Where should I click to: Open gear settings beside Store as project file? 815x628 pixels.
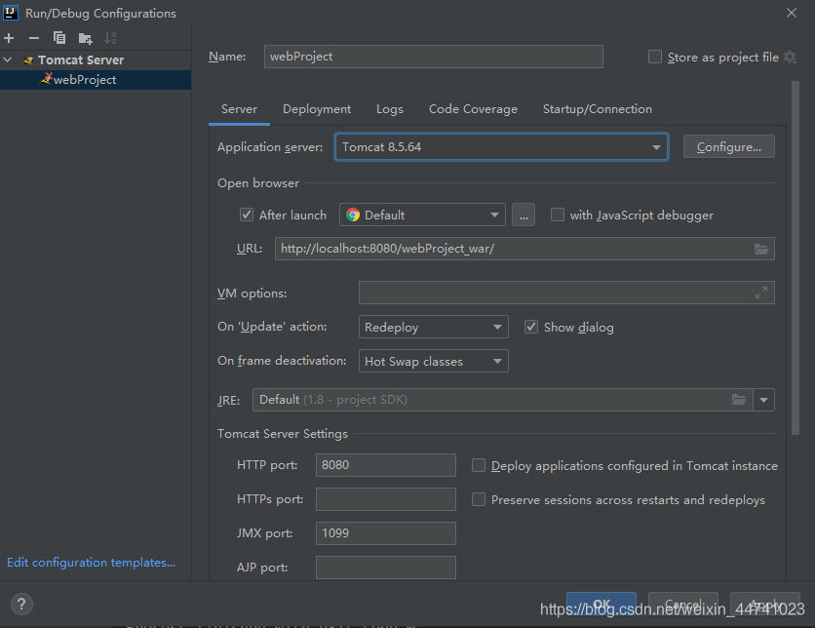(790, 57)
